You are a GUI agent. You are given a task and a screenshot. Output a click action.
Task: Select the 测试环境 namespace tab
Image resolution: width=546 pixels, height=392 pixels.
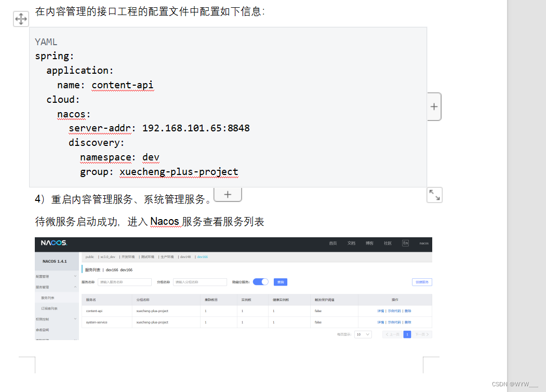(x=148, y=257)
